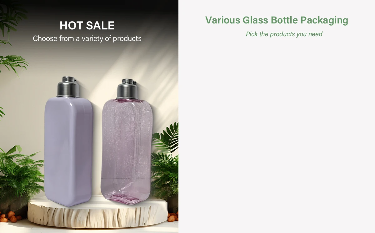The height and width of the screenshot is (233, 375).
Task: Click the brown nuts right of the podium
Action: [x=173, y=216]
